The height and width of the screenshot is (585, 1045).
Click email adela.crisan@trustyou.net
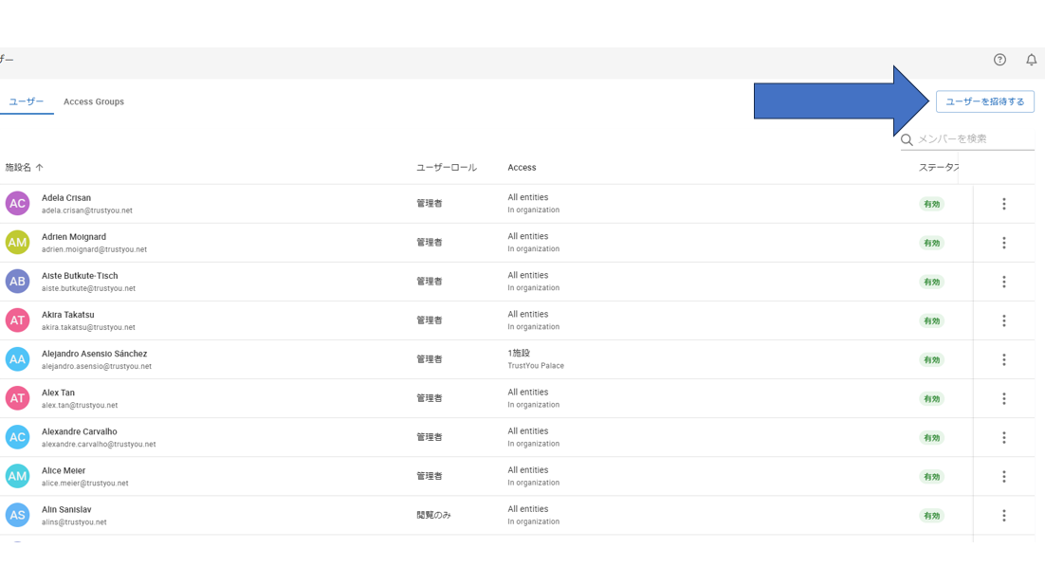click(86, 210)
